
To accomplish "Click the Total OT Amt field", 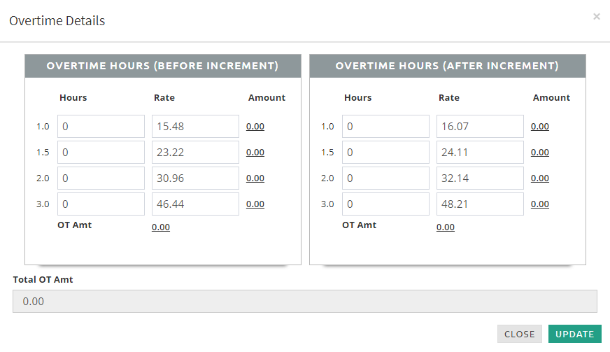I will 304,302.
